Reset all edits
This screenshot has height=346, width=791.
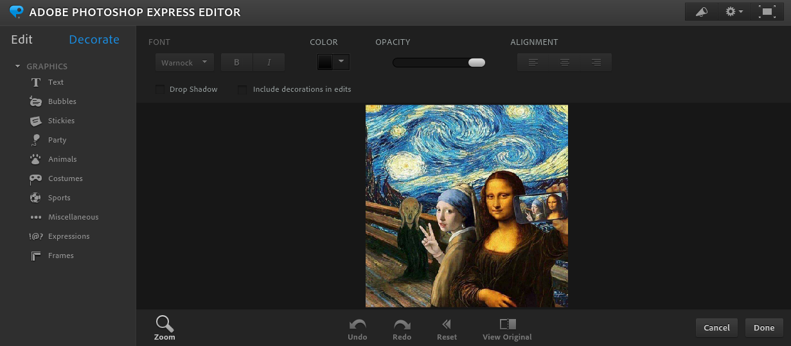pos(447,330)
